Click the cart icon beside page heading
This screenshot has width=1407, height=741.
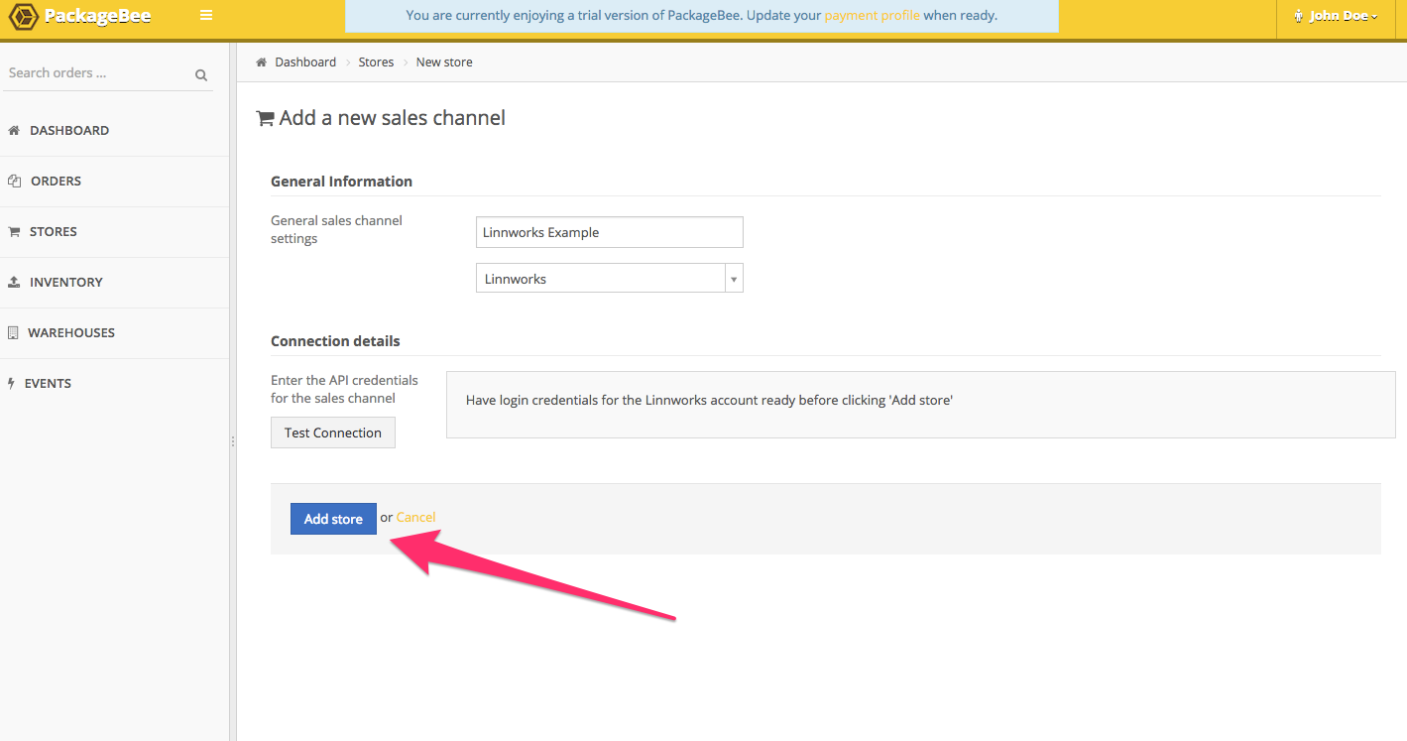(x=266, y=118)
